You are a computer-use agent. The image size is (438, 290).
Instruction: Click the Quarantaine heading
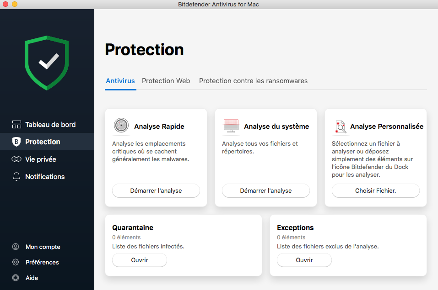[x=133, y=227]
